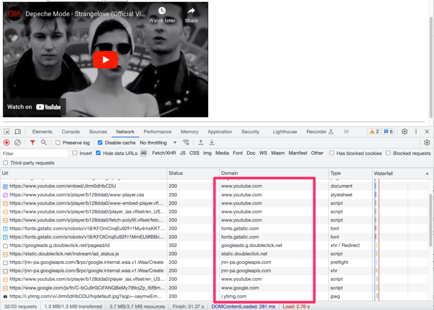The image size is (434, 310).
Task: Click the network search magnifier icon
Action: [44, 143]
